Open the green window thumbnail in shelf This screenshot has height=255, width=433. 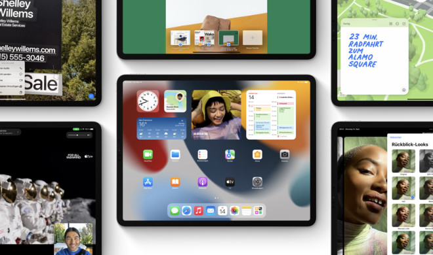click(228, 38)
